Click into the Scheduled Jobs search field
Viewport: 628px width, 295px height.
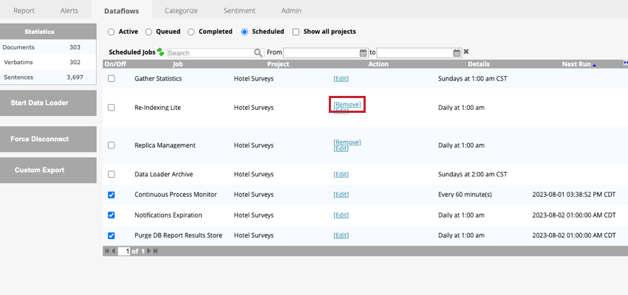(210, 53)
